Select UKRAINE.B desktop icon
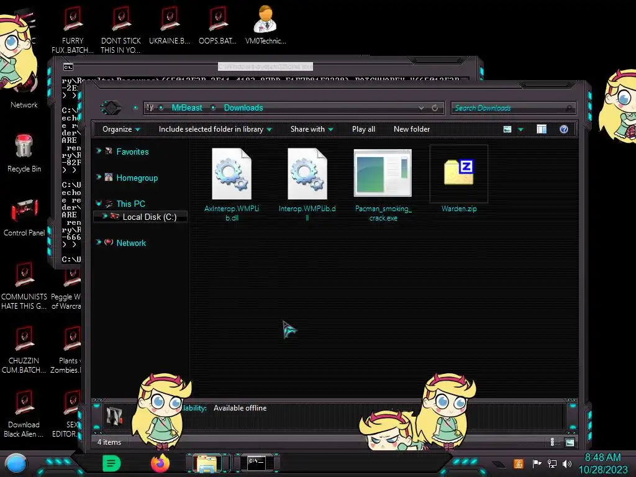Screen dimensions: 636x477 click(x=169, y=25)
